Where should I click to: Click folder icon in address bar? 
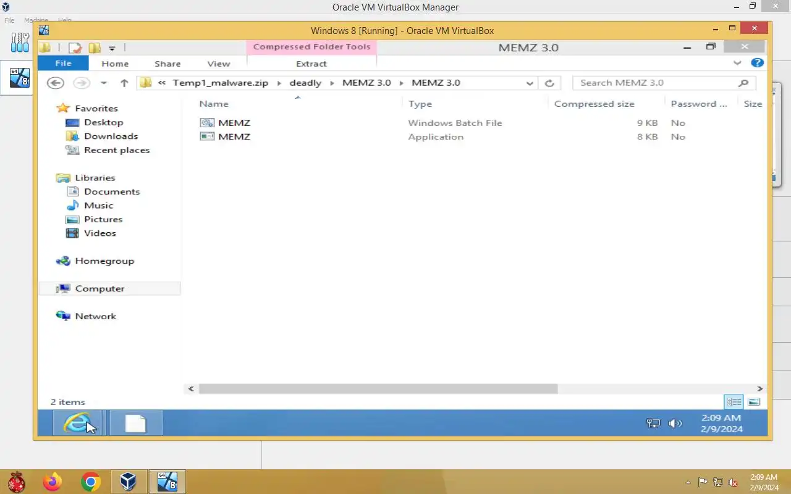click(x=146, y=83)
